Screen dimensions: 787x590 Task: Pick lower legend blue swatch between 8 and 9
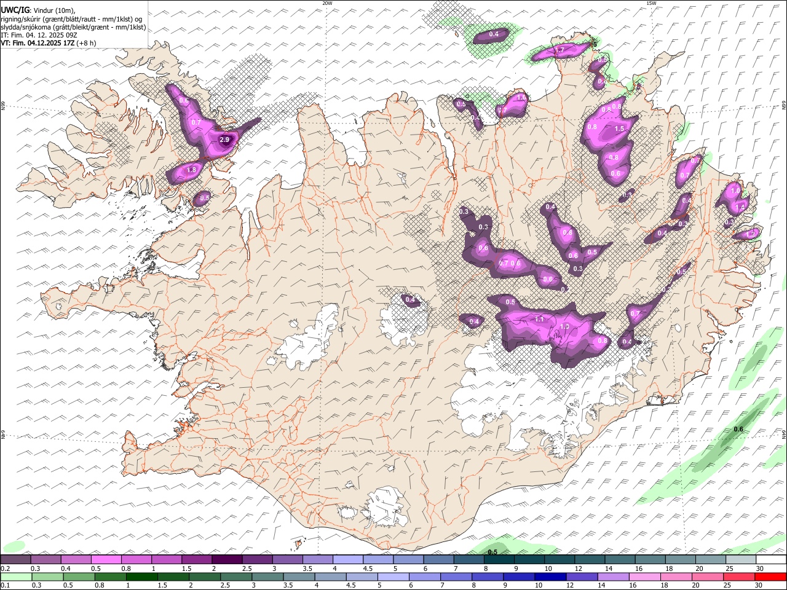[x=488, y=576]
